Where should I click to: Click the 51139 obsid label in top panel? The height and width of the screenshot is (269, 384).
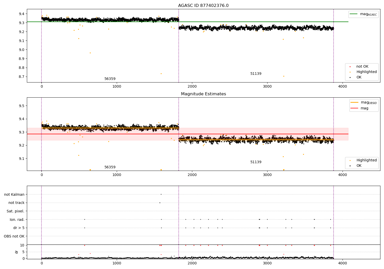tap(256, 74)
